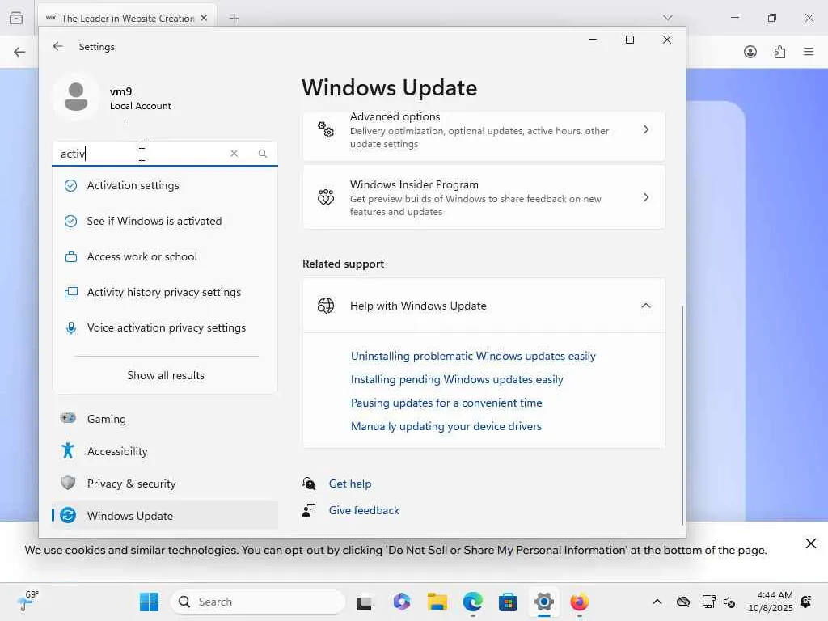Click globe icon beside Help with Windows Update
The image size is (828, 621).
[x=326, y=306]
